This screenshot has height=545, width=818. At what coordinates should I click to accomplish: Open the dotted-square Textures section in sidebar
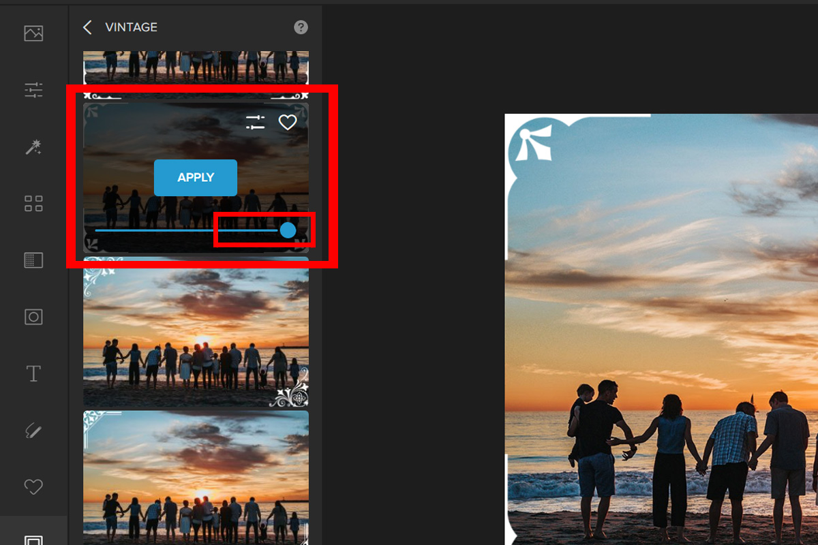tap(33, 260)
